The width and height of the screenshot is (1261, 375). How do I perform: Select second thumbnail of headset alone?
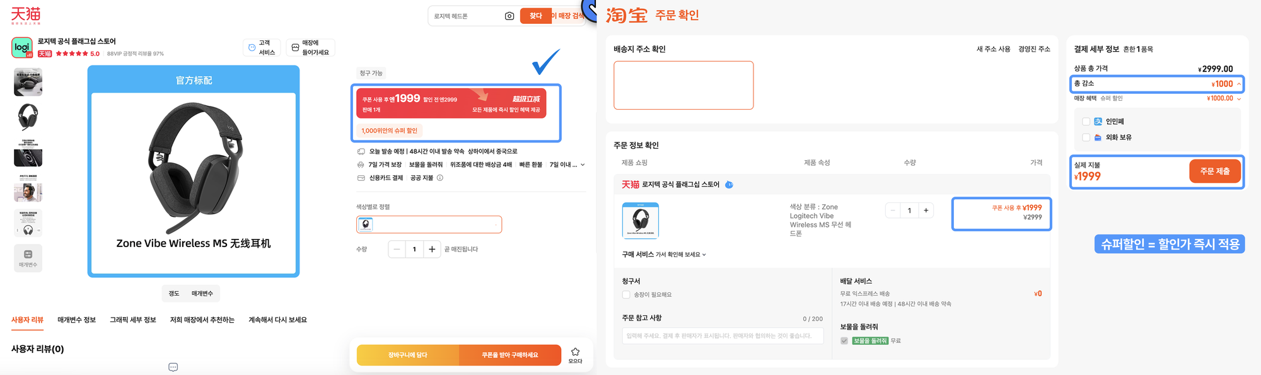coord(28,117)
